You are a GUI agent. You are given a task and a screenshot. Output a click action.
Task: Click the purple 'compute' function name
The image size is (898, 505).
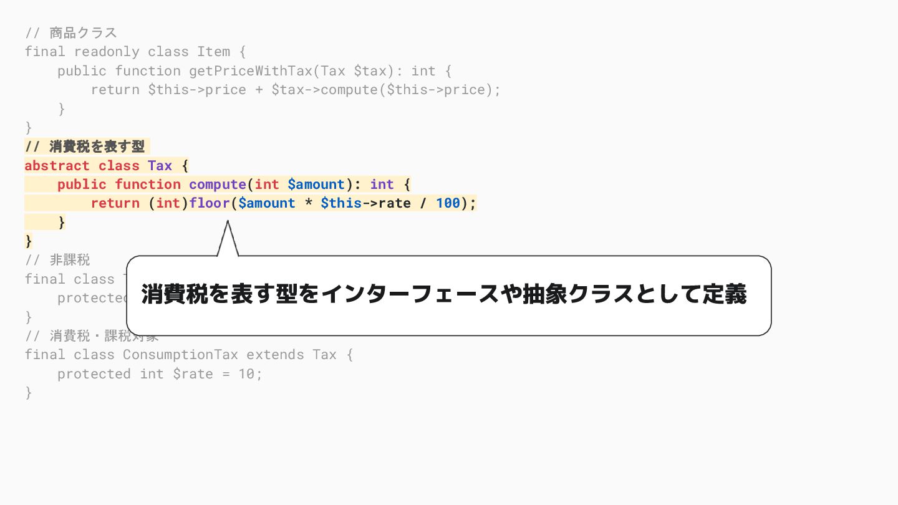tap(218, 185)
